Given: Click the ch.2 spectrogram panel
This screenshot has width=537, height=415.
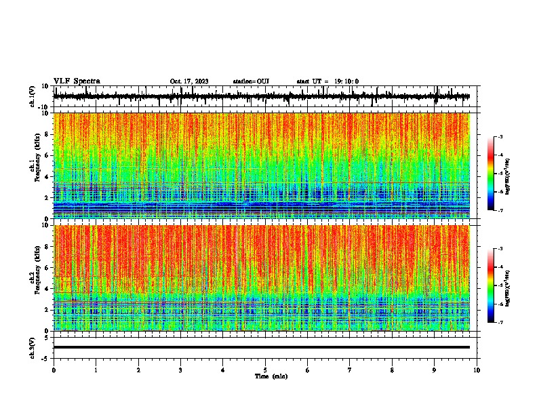Looking at the screenshot, I should [x=261, y=278].
